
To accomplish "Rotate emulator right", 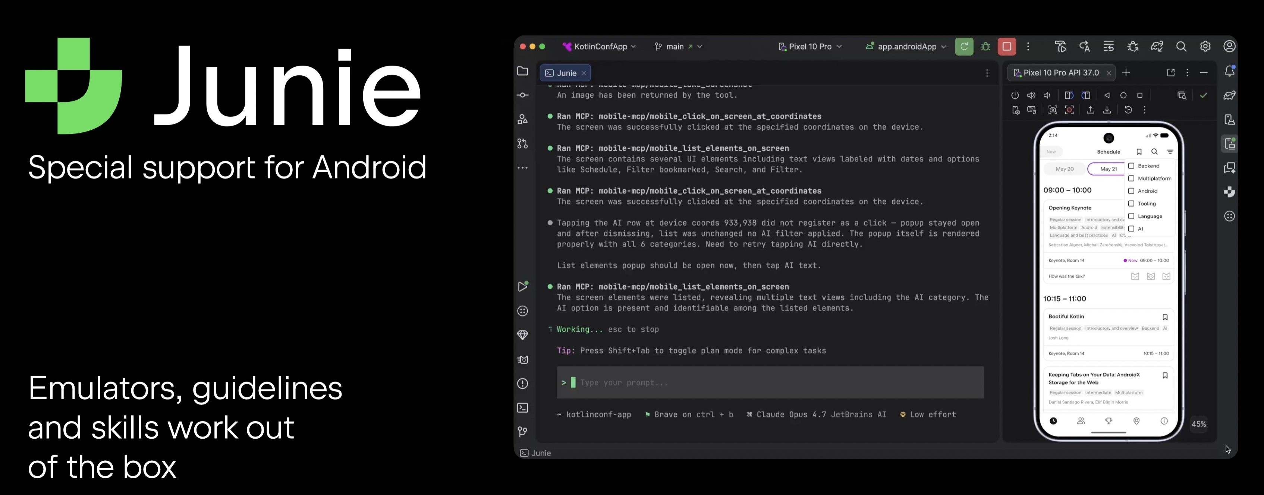I will coord(1086,95).
